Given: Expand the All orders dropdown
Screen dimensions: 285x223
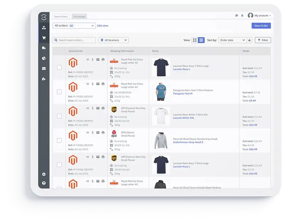Looking at the screenshot, I should 74,26.
